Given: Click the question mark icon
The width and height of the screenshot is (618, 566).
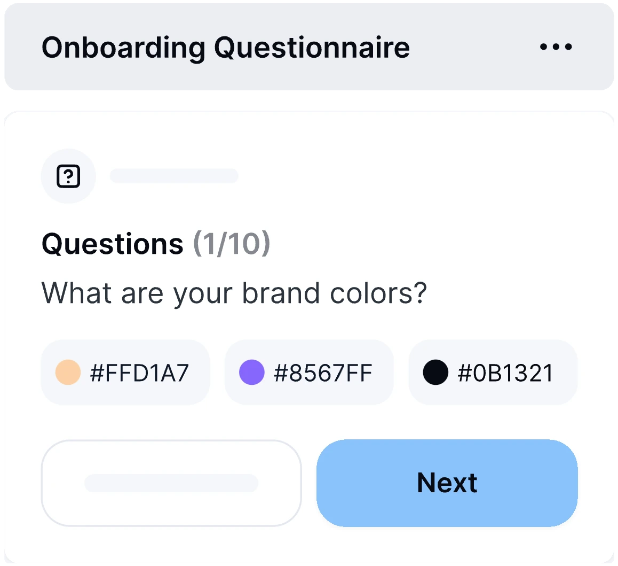Looking at the screenshot, I should (x=69, y=176).
